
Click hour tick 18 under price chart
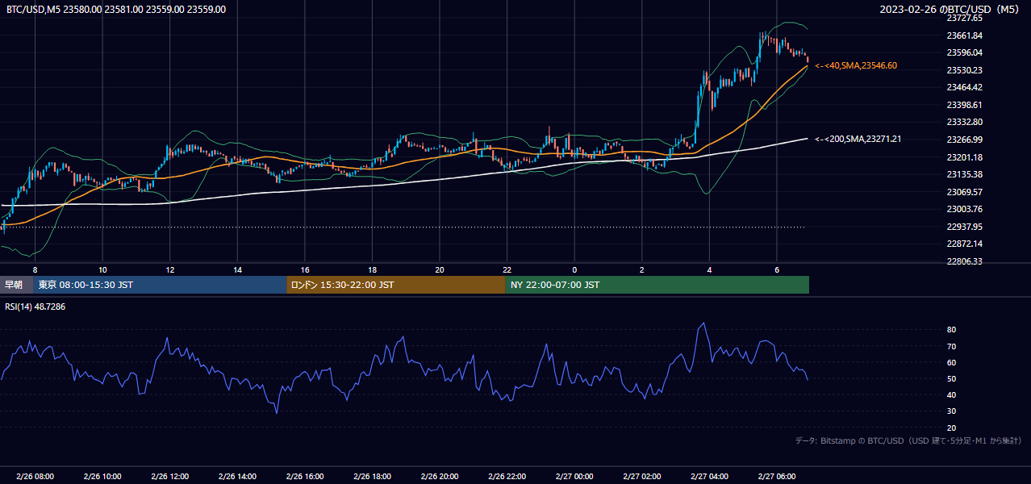(372, 269)
